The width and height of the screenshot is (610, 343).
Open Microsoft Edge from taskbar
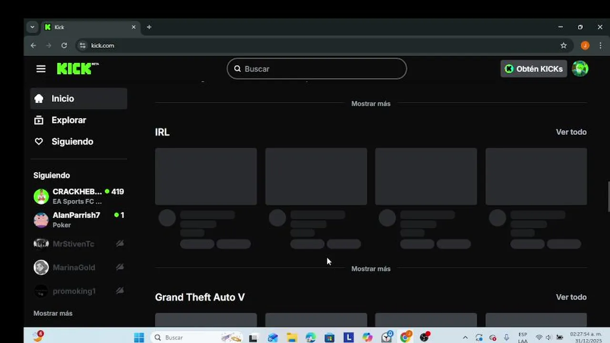click(310, 337)
